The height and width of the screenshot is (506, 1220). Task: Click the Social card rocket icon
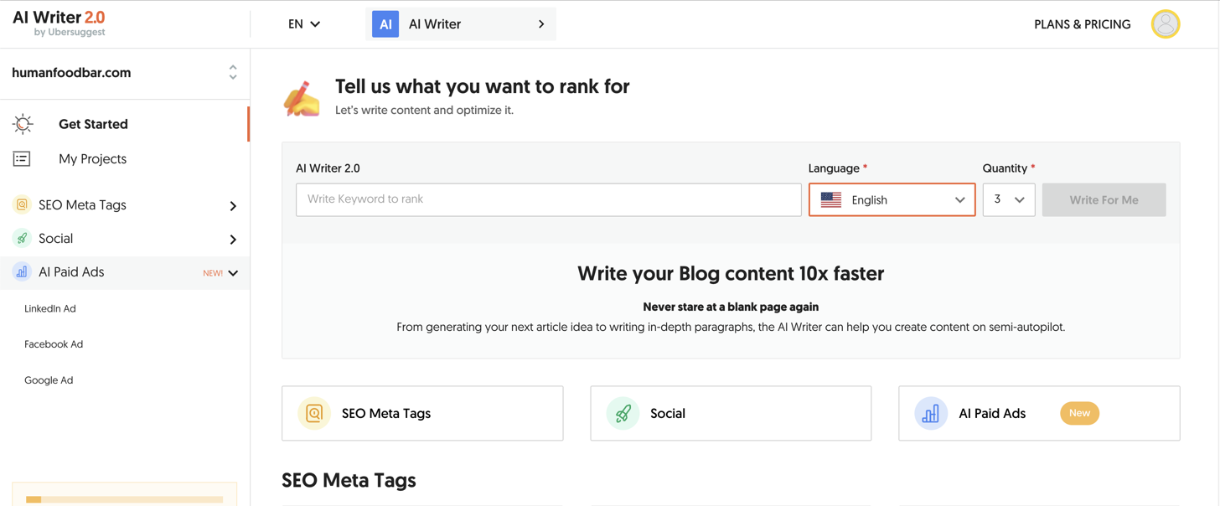coord(623,413)
